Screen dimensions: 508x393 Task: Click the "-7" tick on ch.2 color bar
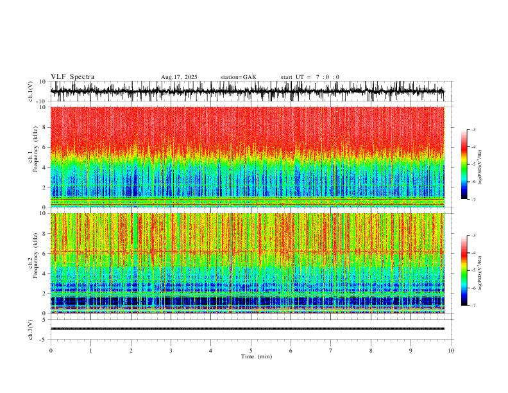(473, 306)
